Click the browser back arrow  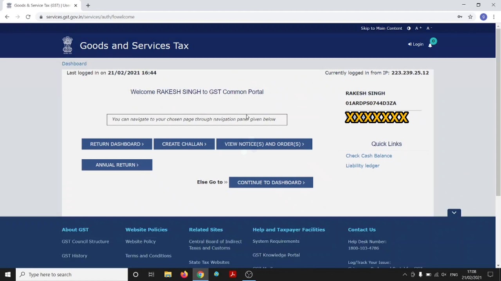coord(7,17)
